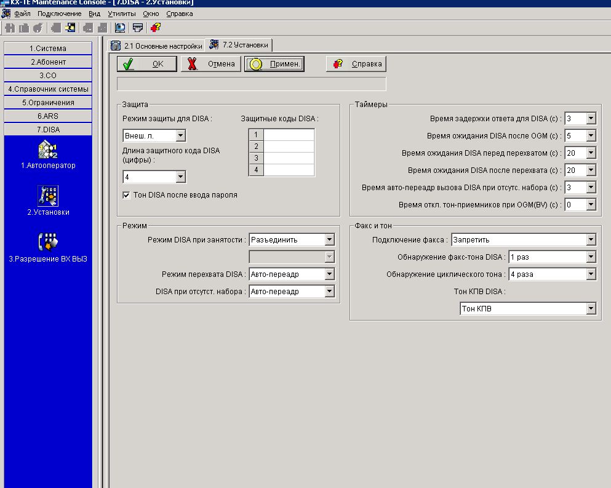Screen dimensions: 611x488
Task: Select the 7.DISA sidebar section
Action: pos(48,129)
